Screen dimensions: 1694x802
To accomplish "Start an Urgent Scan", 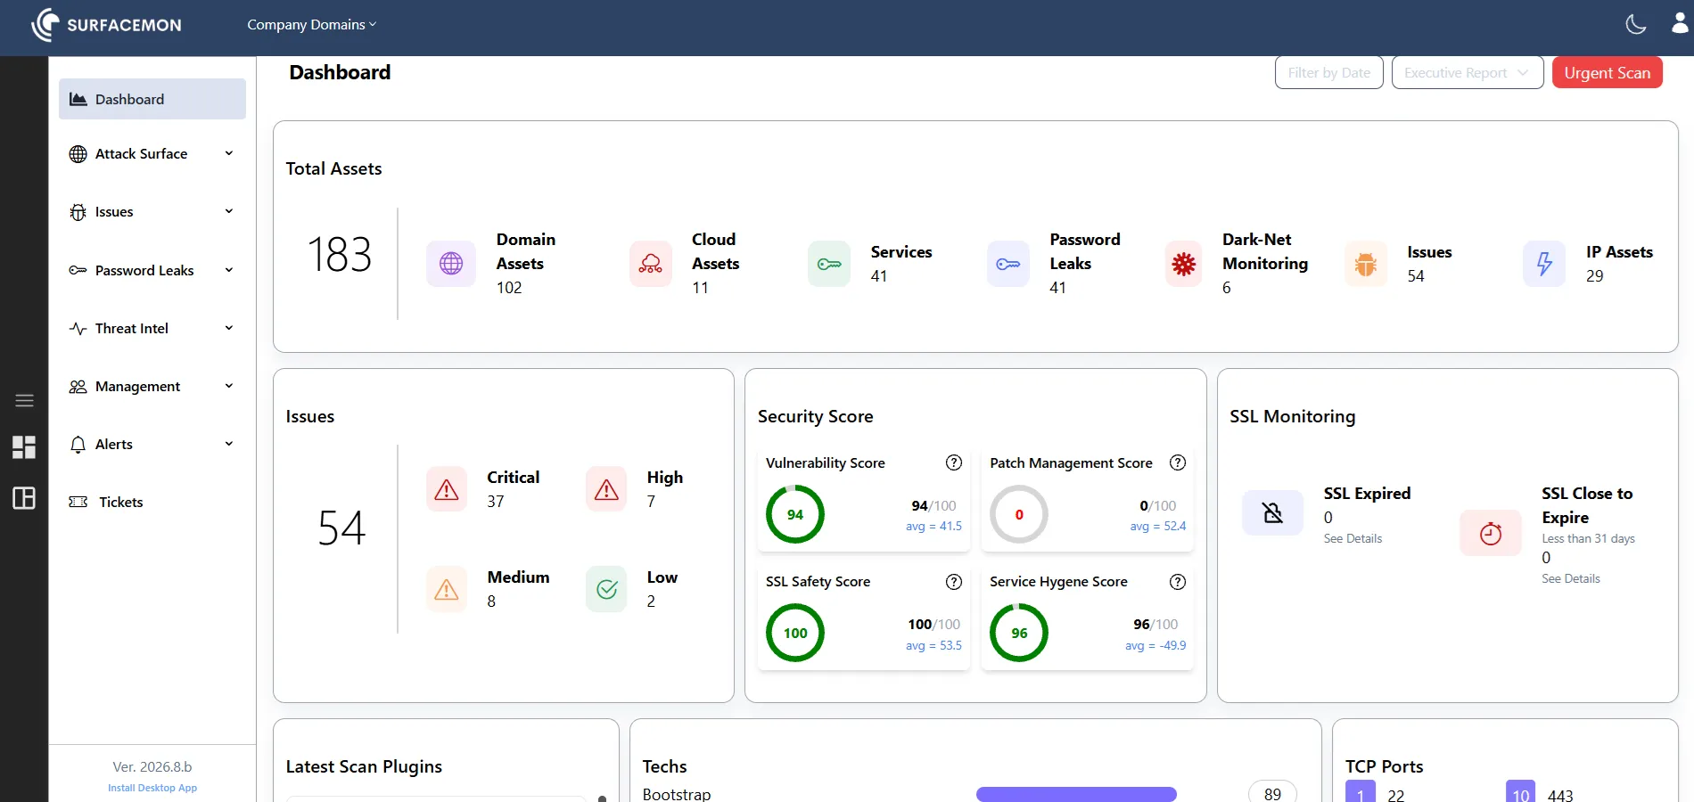I will [x=1608, y=73].
